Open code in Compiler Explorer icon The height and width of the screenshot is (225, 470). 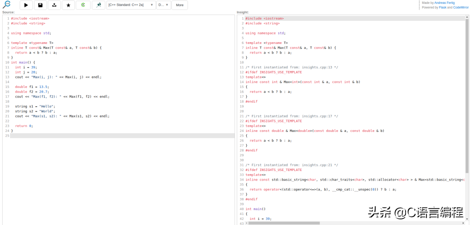[x=83, y=5]
